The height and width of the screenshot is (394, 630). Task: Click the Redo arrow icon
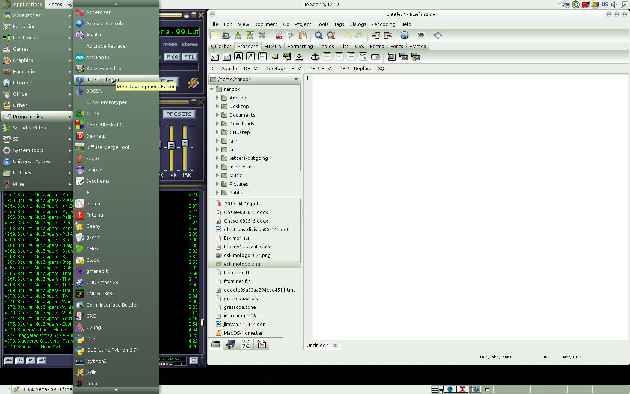click(360, 35)
